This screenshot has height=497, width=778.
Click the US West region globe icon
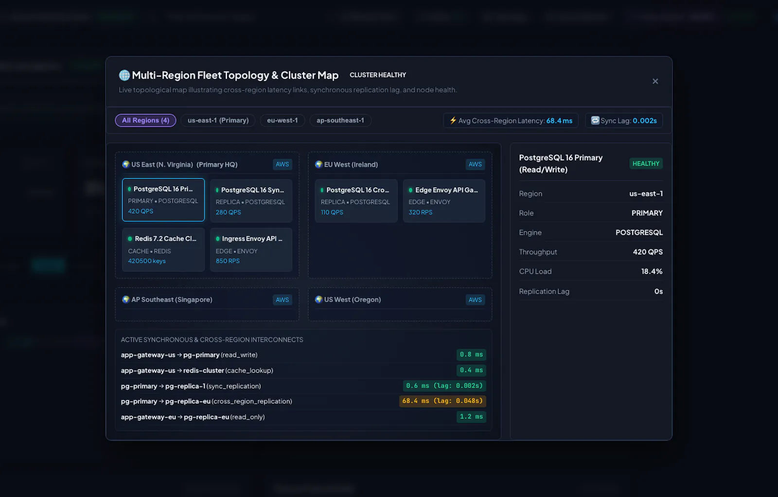click(x=318, y=300)
